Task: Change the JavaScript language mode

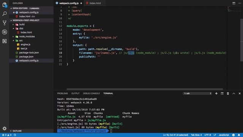Action: (224, 135)
